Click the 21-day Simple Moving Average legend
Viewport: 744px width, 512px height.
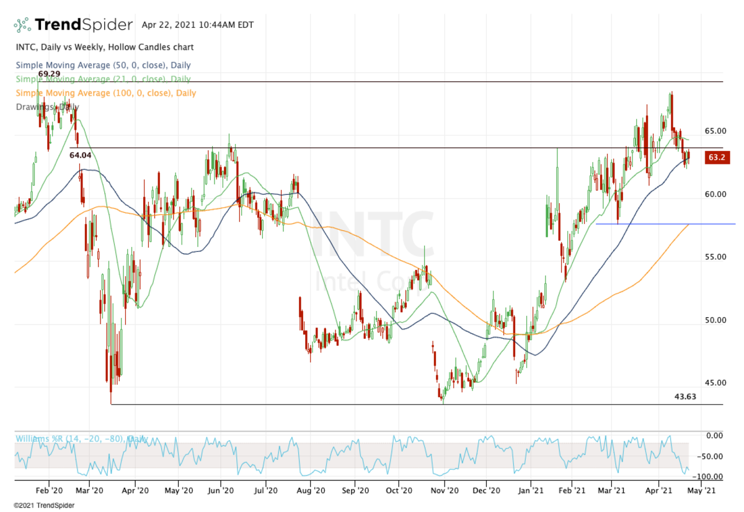(103, 79)
